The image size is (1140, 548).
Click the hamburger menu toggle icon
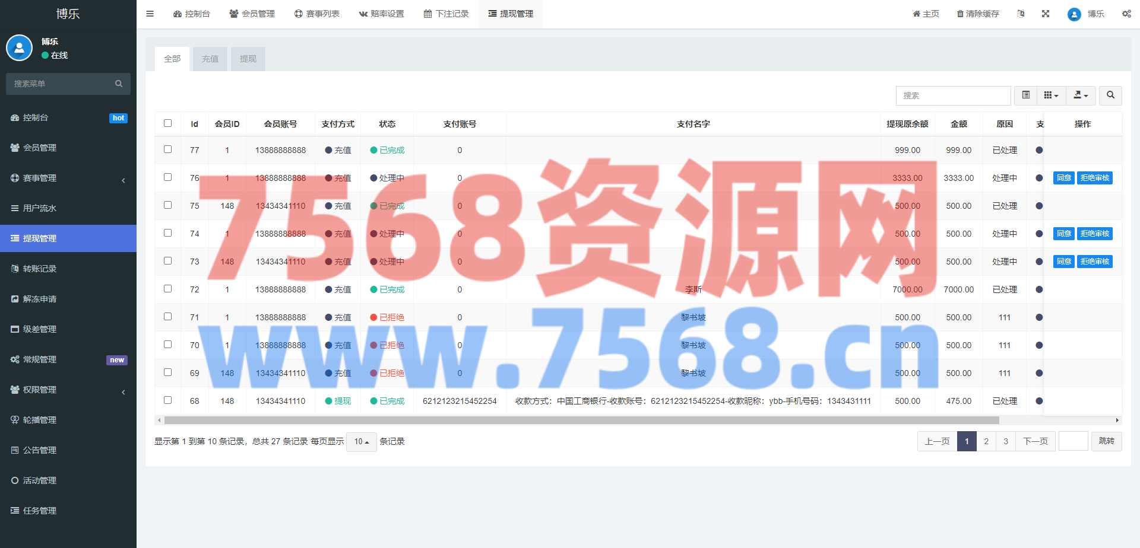[150, 14]
